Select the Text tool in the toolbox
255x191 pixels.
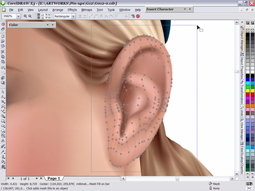tap(3, 141)
